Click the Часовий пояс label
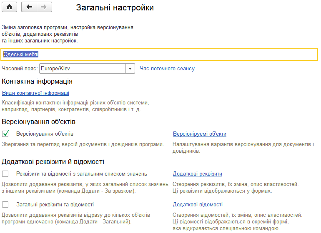This screenshot has width=321, height=233. click(x=20, y=69)
